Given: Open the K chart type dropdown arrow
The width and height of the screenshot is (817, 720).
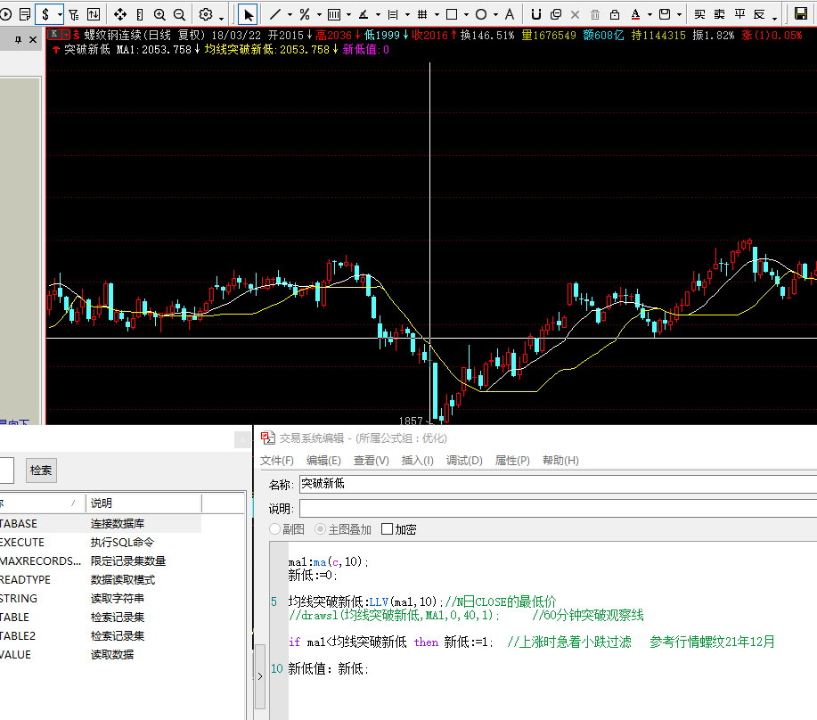Looking at the screenshot, I should [66, 35].
